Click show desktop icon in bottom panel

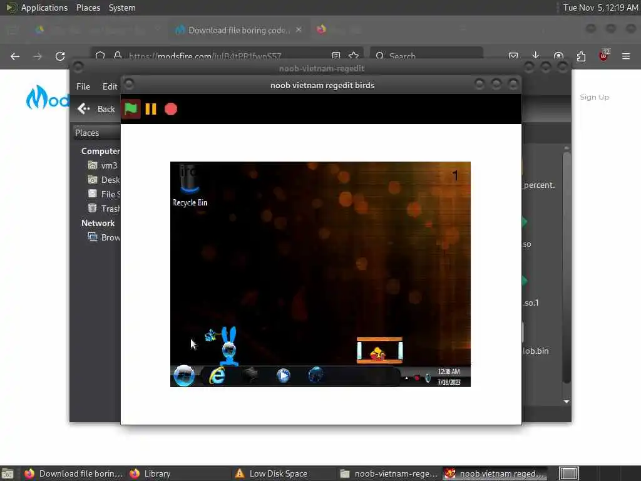coord(8,473)
